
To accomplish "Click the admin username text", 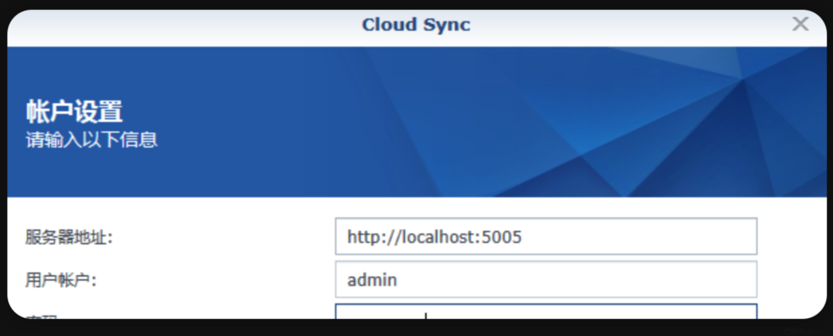I will 372,280.
